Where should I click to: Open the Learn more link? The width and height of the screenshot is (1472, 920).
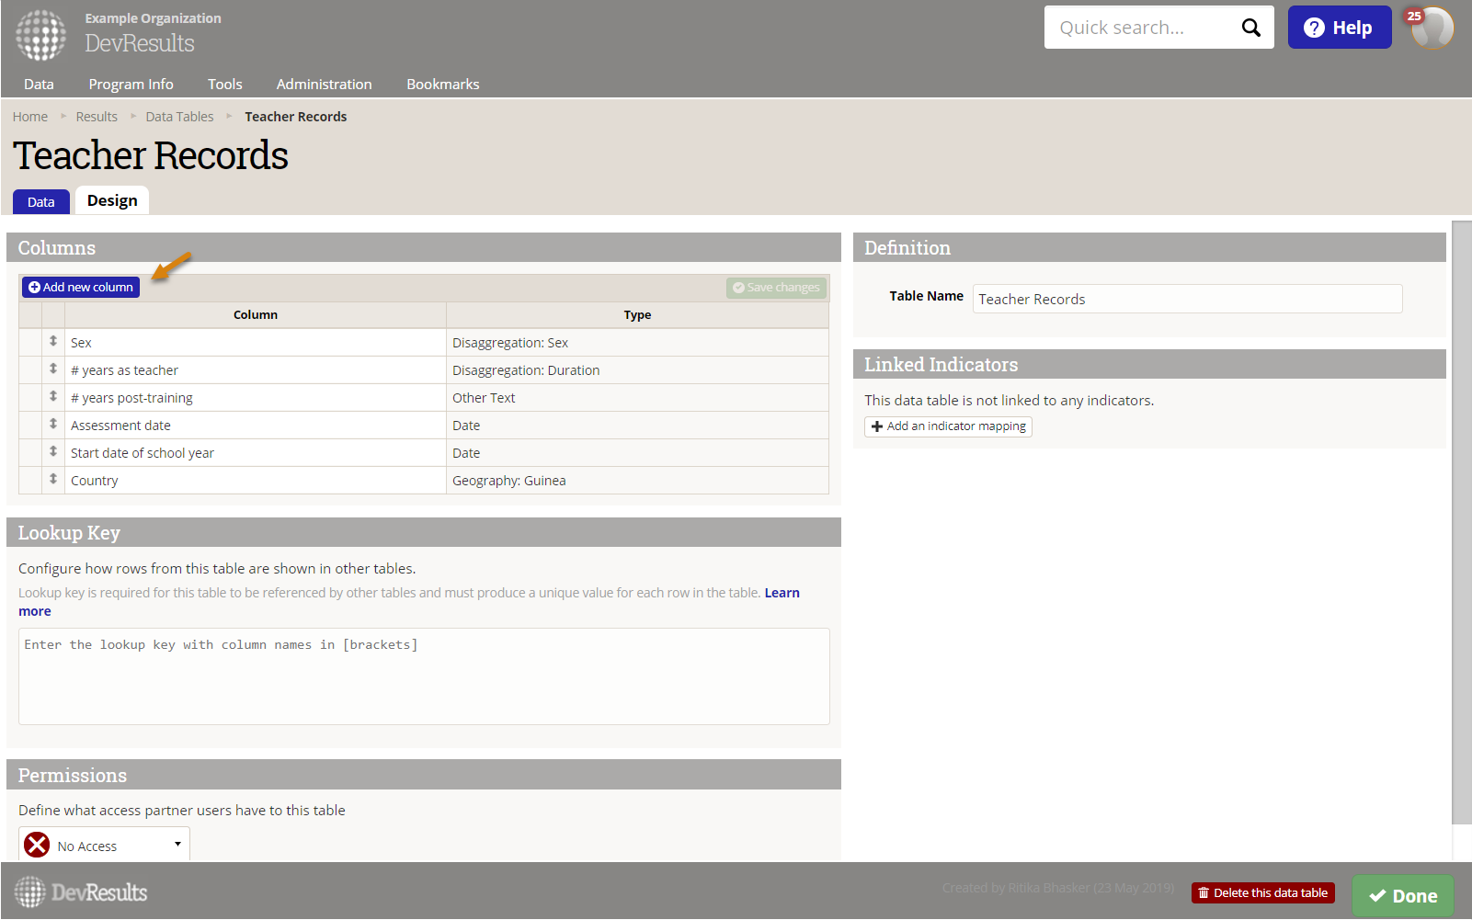point(782,593)
